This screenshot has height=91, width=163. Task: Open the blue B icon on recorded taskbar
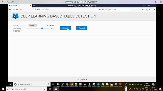point(98,84)
